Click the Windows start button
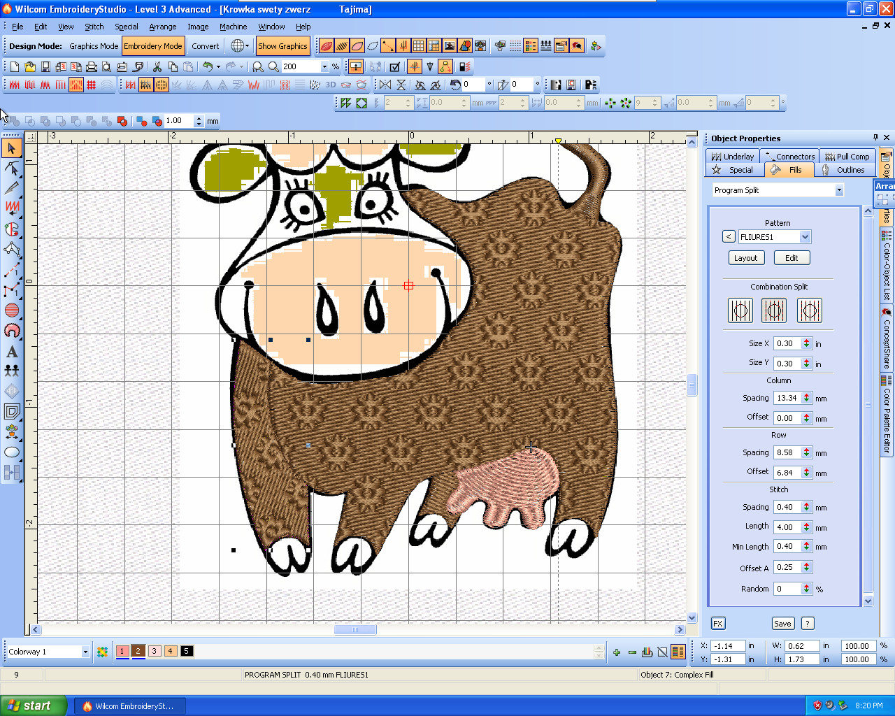 click(x=34, y=706)
